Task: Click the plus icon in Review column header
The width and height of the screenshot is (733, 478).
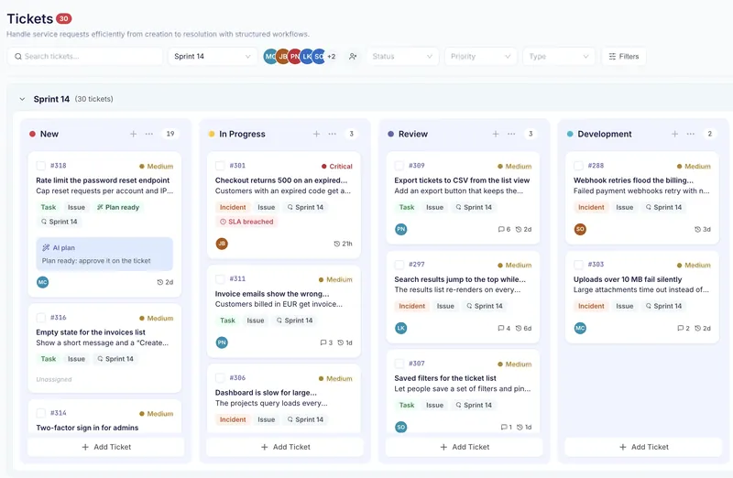Action: [496, 134]
